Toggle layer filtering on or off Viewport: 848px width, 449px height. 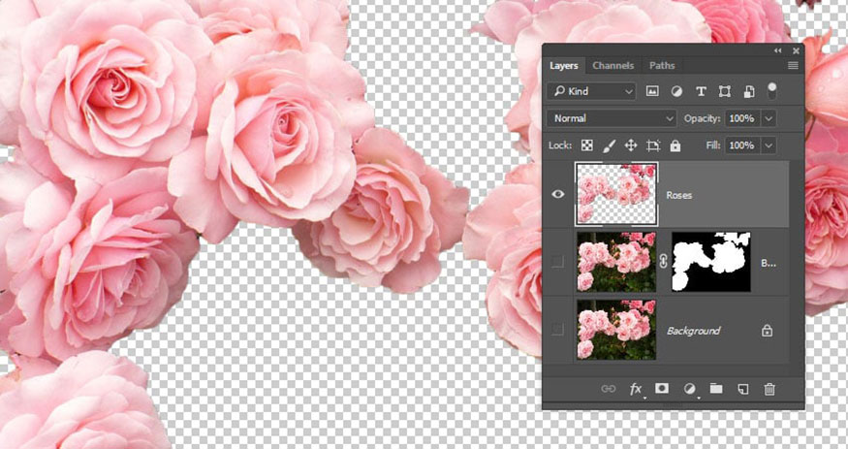click(772, 90)
